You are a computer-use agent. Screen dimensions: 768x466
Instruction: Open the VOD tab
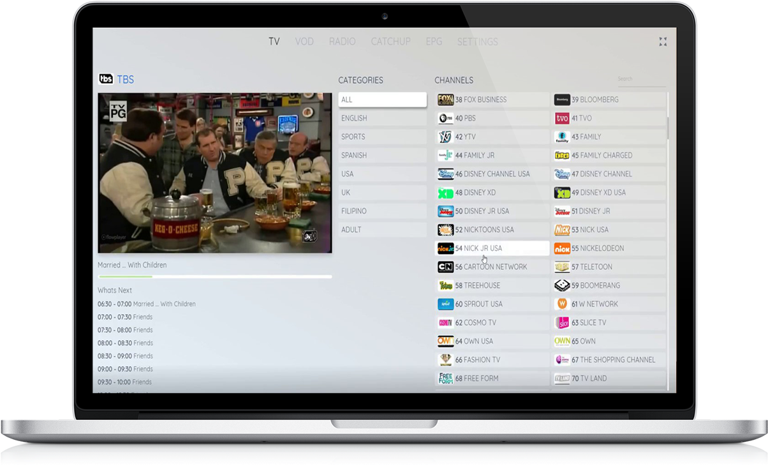(x=304, y=41)
